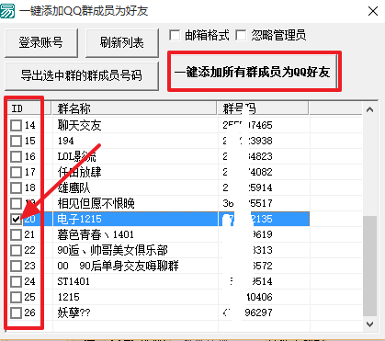
Task: Check the box for row 24 ST1401
Action: [x=16, y=281]
